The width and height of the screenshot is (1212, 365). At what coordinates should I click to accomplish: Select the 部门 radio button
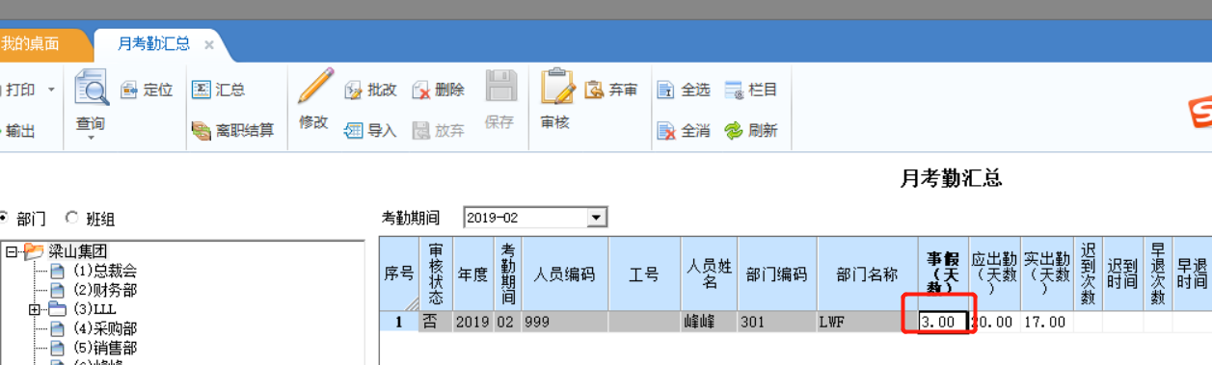3,218
